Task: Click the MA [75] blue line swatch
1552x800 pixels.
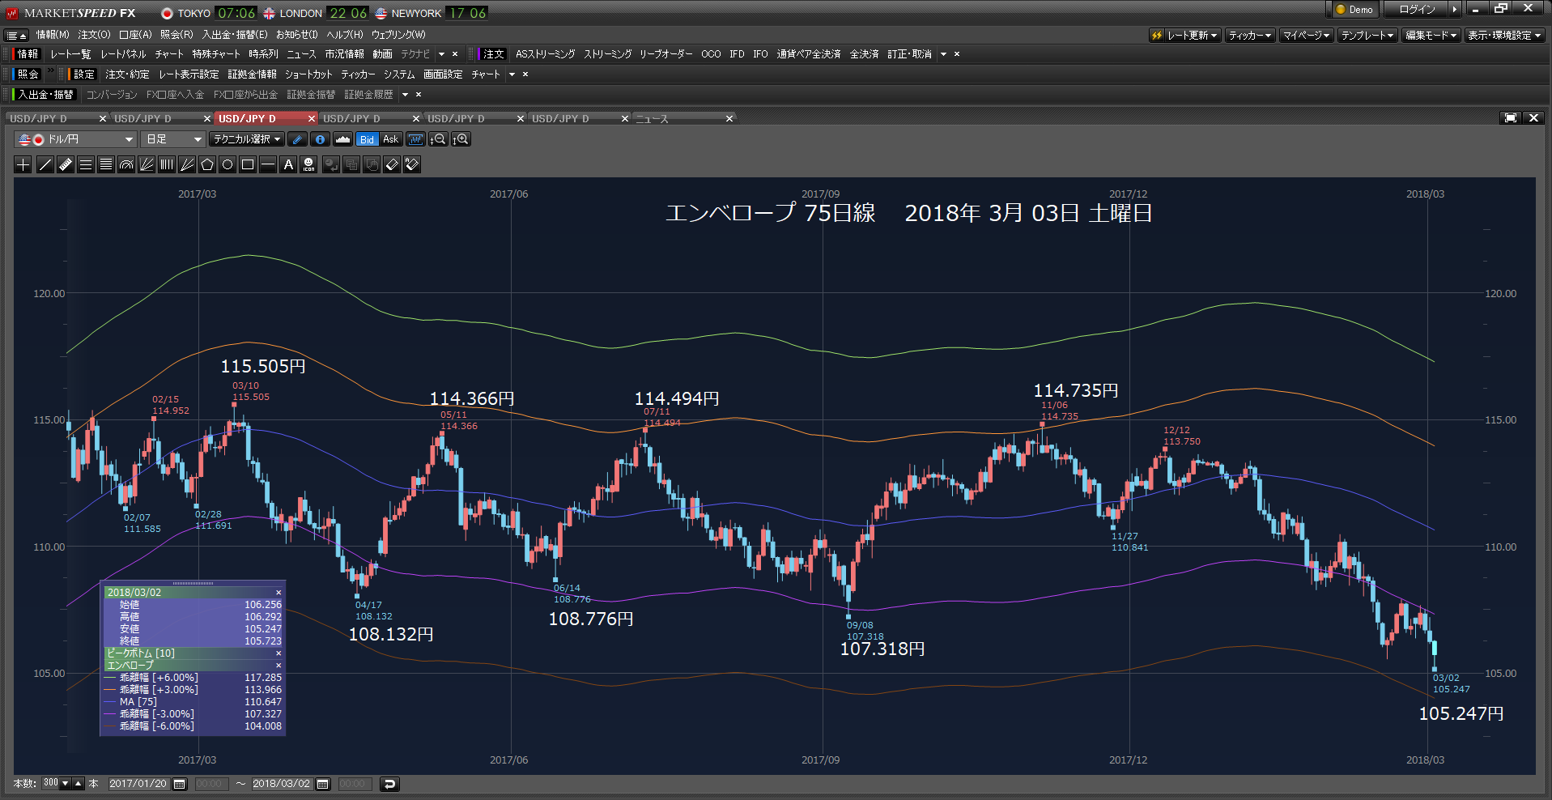Action: pos(110,702)
